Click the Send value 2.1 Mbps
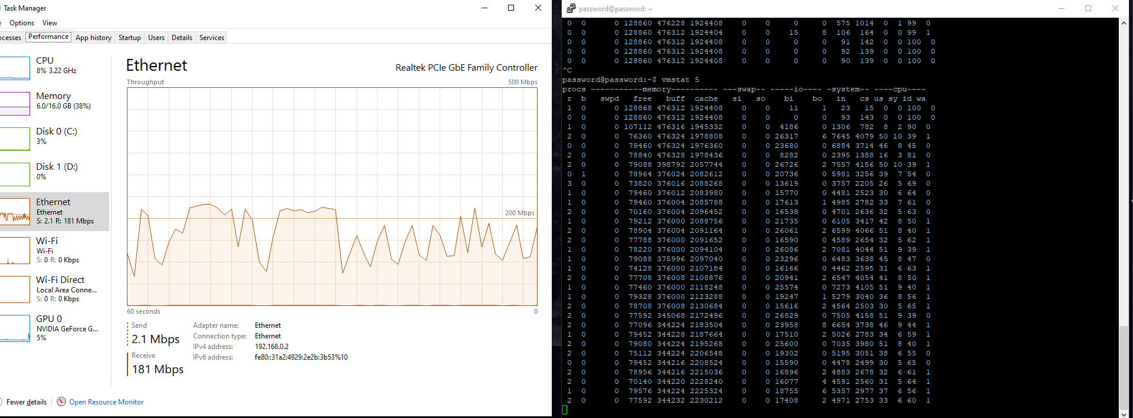1133x418 pixels. 155,339
